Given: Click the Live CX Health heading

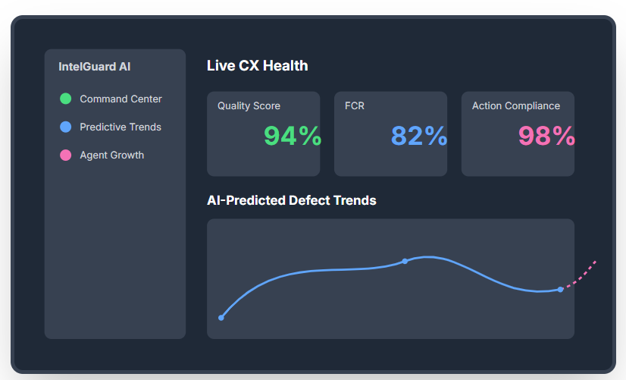Looking at the screenshot, I should [x=258, y=66].
